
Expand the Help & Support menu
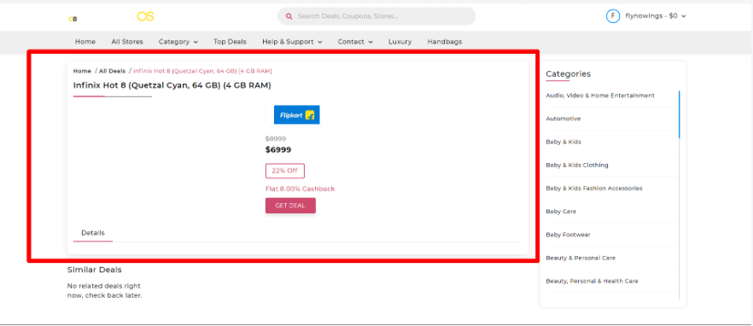point(292,42)
